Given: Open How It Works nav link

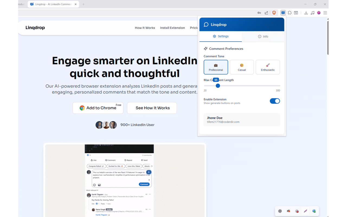Looking at the screenshot, I should [x=145, y=28].
